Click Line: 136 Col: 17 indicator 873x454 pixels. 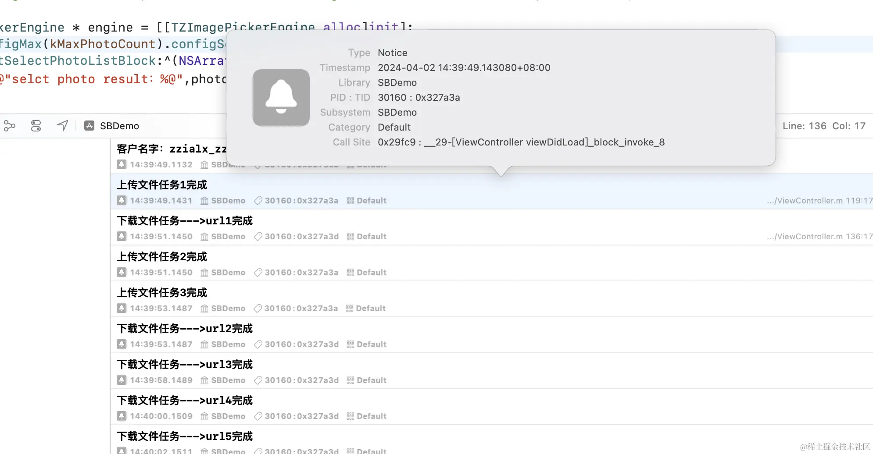(824, 126)
